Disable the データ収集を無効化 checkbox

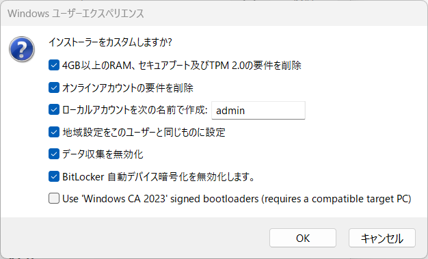pos(54,154)
